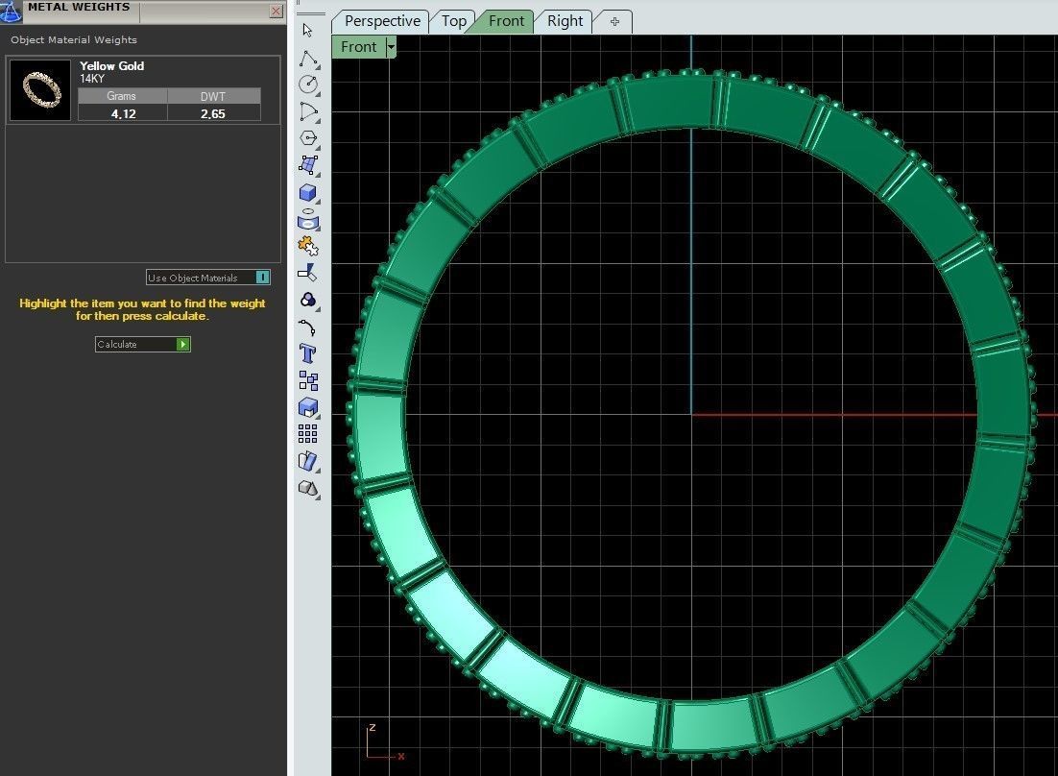The width and height of the screenshot is (1058, 776).
Task: Click the Metal Weights panel logo icon
Action: click(11, 11)
